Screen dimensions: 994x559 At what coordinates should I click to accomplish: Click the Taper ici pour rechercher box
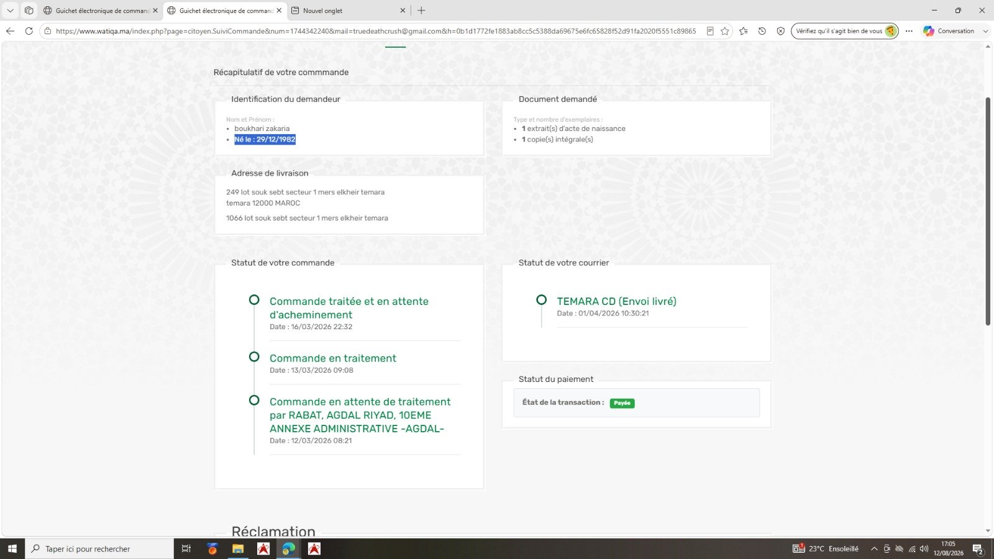[x=99, y=548]
